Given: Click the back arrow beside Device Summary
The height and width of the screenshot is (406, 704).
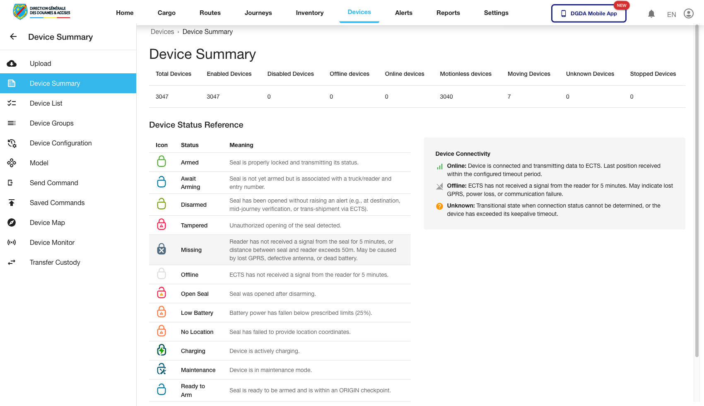Looking at the screenshot, I should pos(13,36).
